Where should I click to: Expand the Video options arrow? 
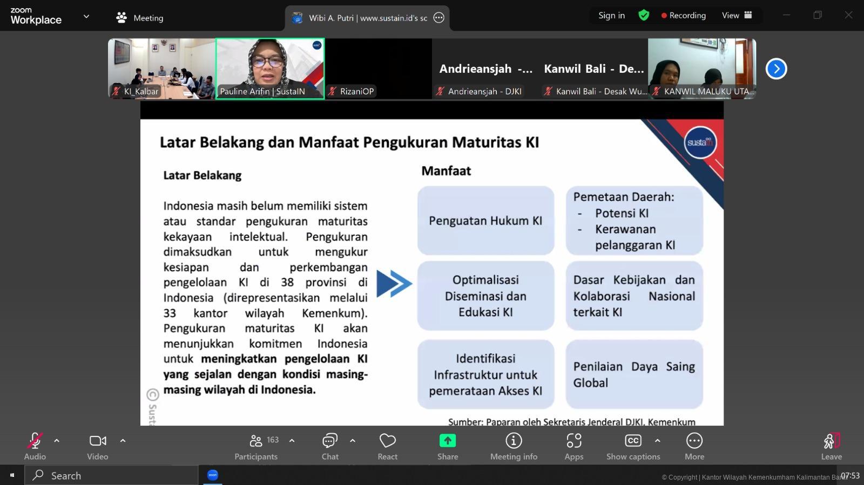123,441
